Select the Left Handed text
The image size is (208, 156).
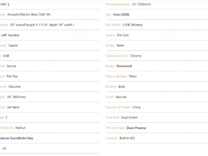[10, 35]
